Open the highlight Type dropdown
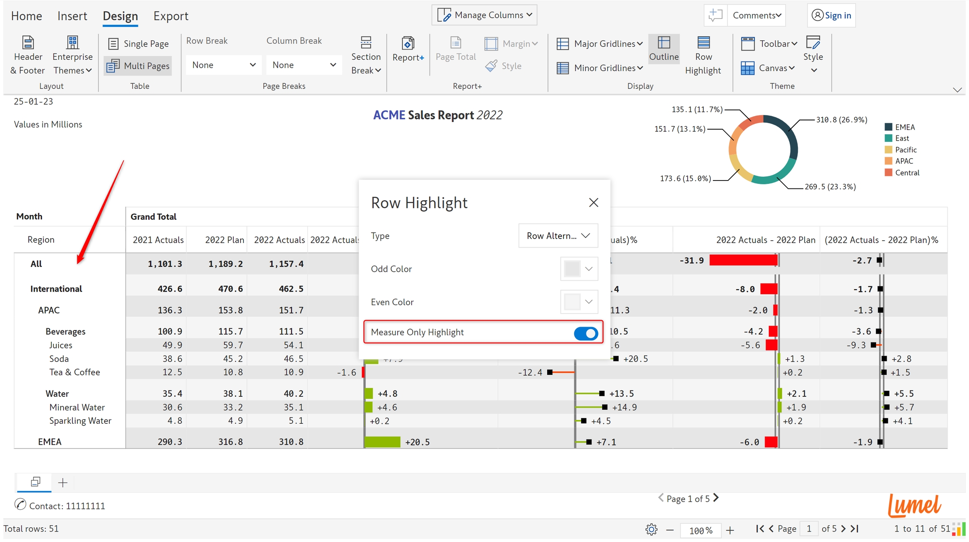Screen dimensions: 969x542 pos(558,236)
